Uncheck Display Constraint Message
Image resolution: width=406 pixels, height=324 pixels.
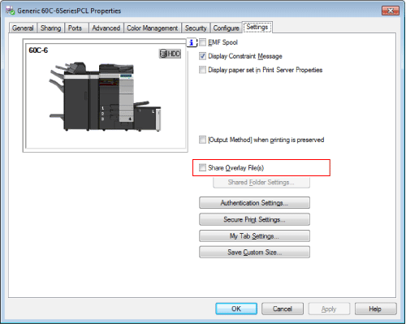pos(202,56)
